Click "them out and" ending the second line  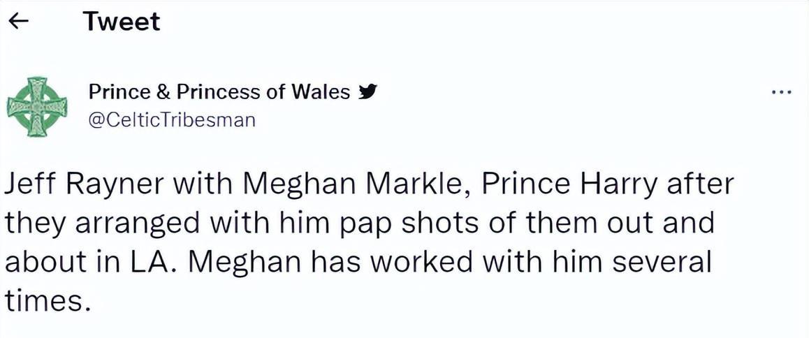pos(625,222)
